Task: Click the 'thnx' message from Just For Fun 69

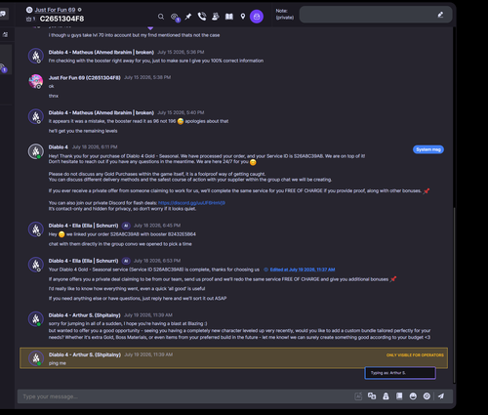Action: point(54,96)
